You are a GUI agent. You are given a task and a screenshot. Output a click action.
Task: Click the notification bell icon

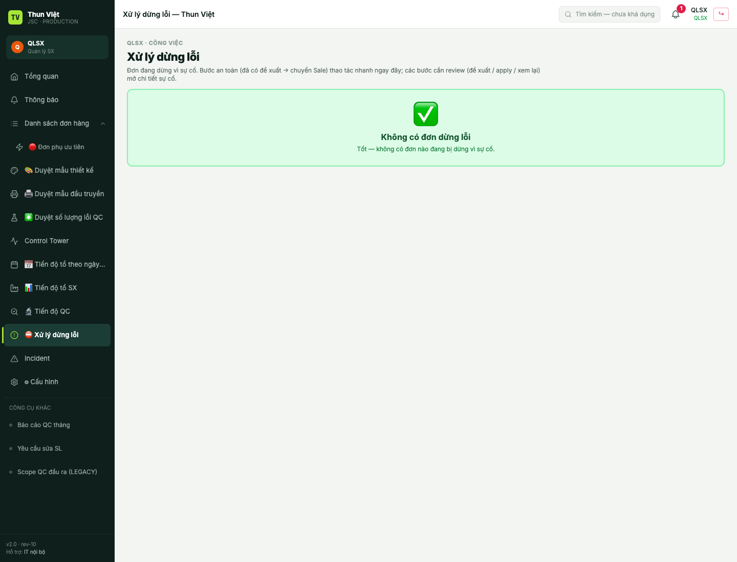pyautogui.click(x=675, y=14)
